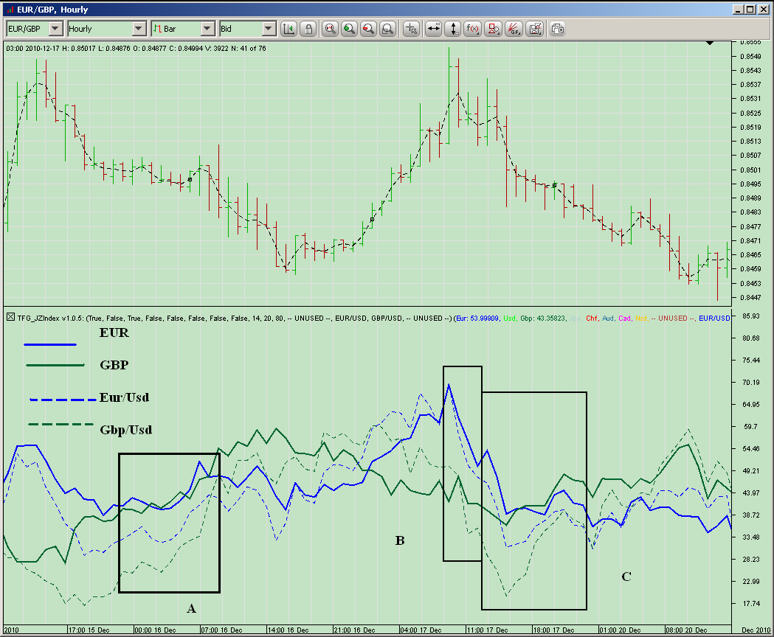Screen dimensions: 774x637
Task: Click the vertical scale arrows icon
Action: click(453, 29)
